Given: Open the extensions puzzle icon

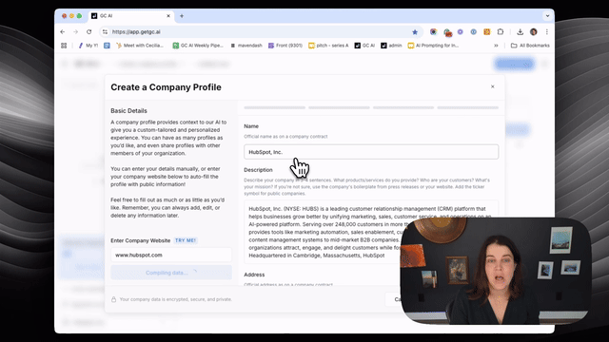Looking at the screenshot, I should pos(501,31).
